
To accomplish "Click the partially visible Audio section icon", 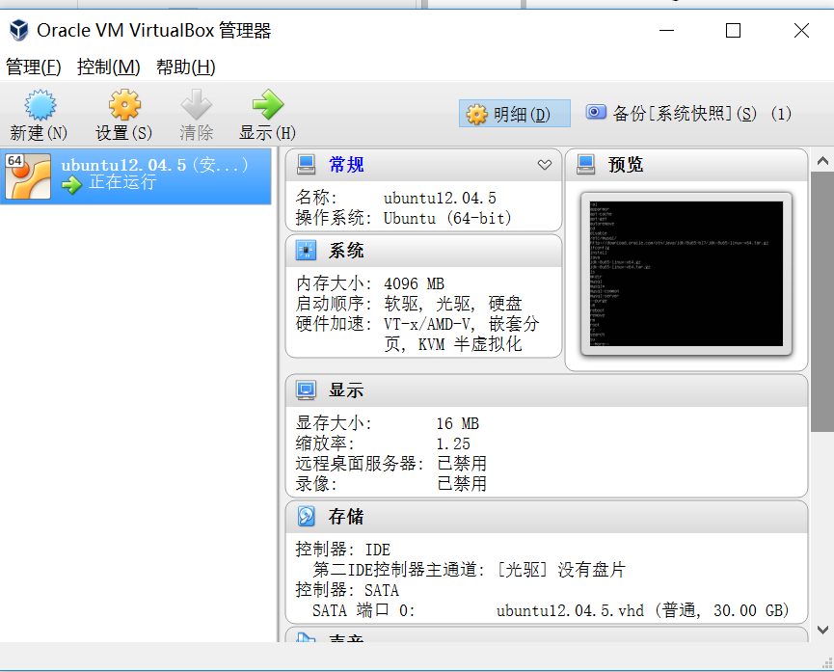I will tap(306, 637).
